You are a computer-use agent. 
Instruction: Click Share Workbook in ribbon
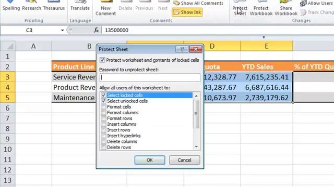286,8
